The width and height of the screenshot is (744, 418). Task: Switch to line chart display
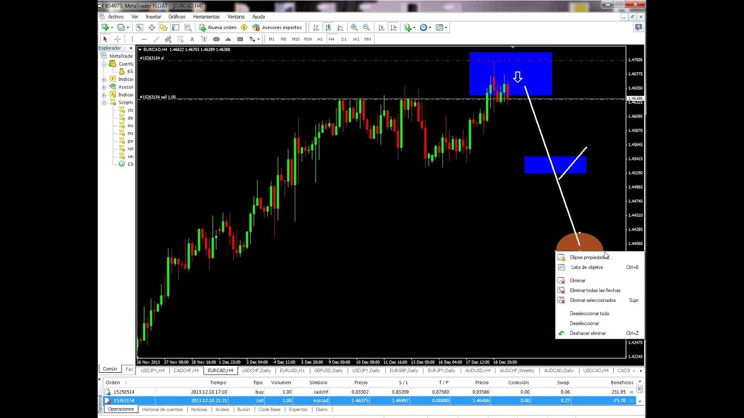tap(341, 27)
